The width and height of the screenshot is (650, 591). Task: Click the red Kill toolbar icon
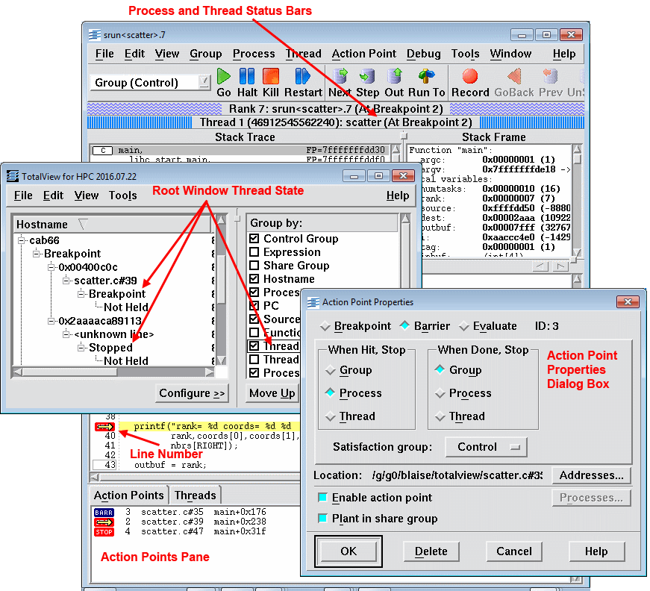tap(271, 76)
